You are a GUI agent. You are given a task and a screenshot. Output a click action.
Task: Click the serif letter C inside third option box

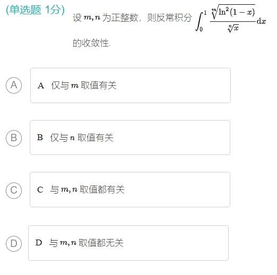pyautogui.click(x=40, y=190)
